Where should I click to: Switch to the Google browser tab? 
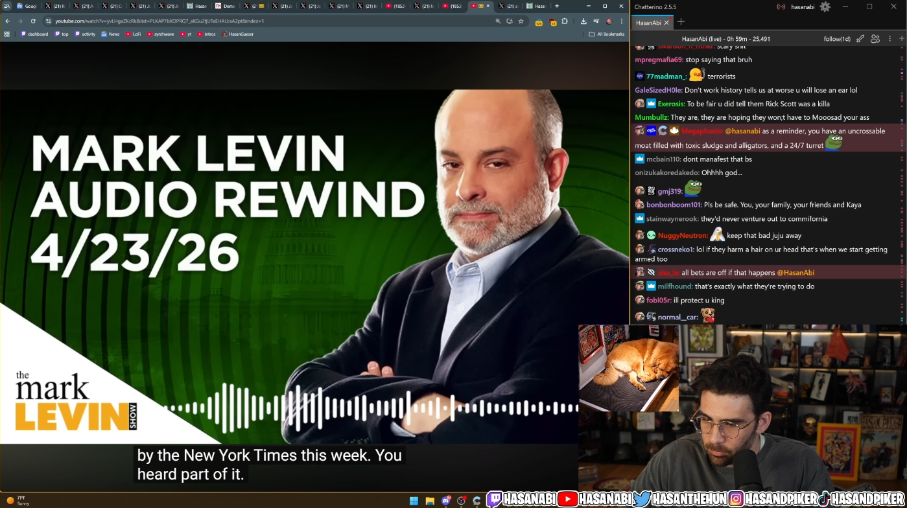pyautogui.click(x=27, y=6)
